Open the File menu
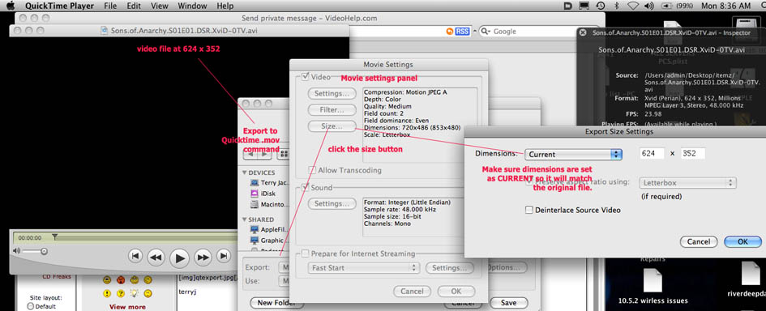 [x=110, y=6]
